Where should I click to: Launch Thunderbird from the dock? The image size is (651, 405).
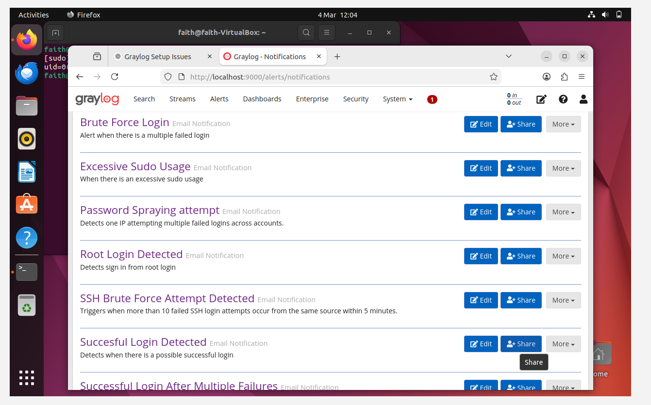coord(27,73)
